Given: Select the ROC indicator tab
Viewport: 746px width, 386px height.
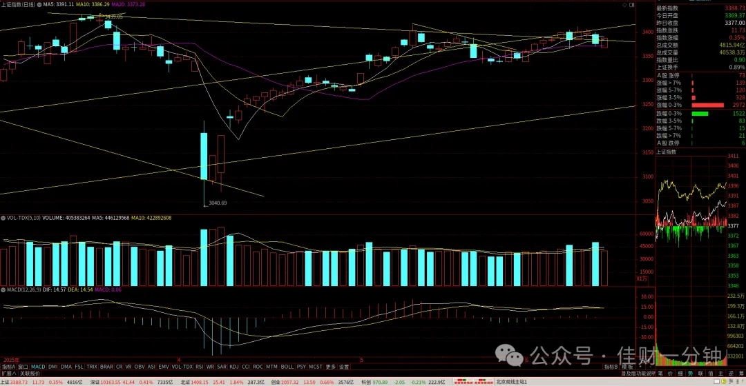Looking at the screenshot, I should point(258,367).
